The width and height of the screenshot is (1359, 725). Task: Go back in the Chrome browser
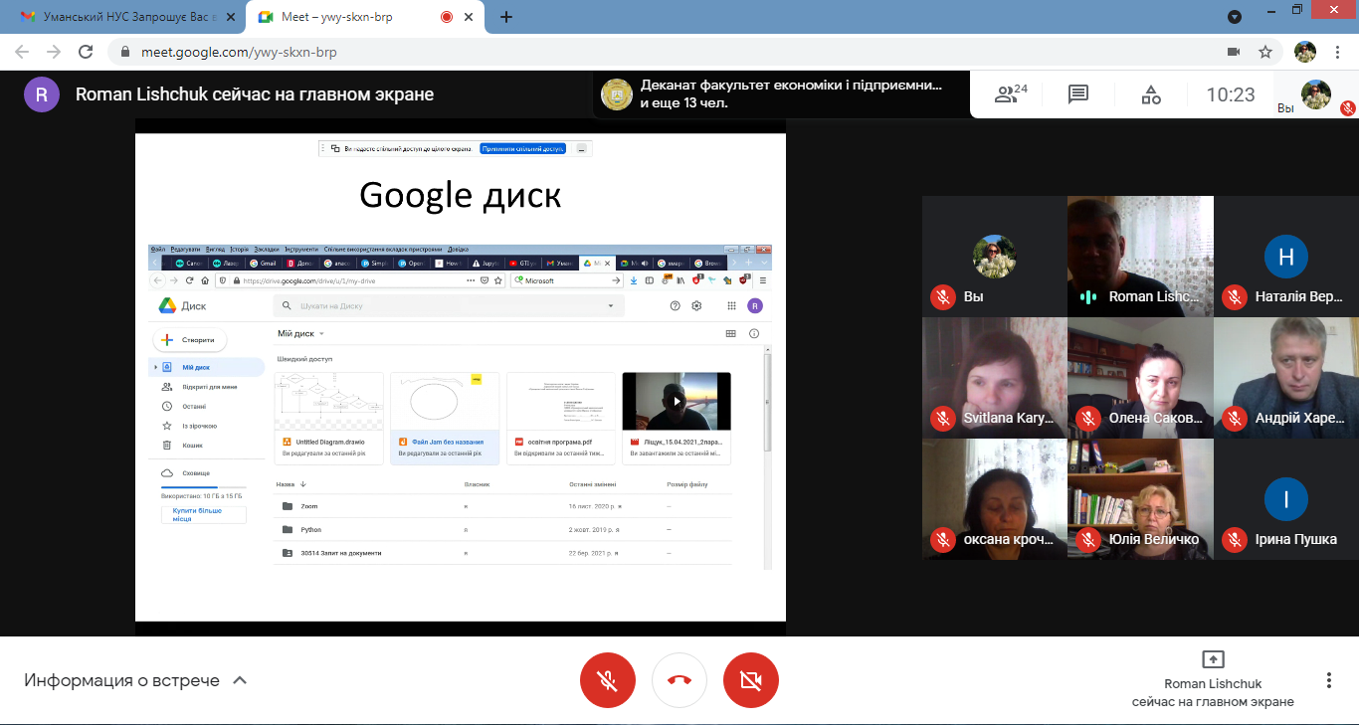(x=22, y=52)
